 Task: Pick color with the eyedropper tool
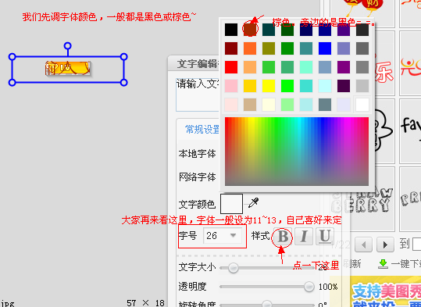tap(253, 203)
